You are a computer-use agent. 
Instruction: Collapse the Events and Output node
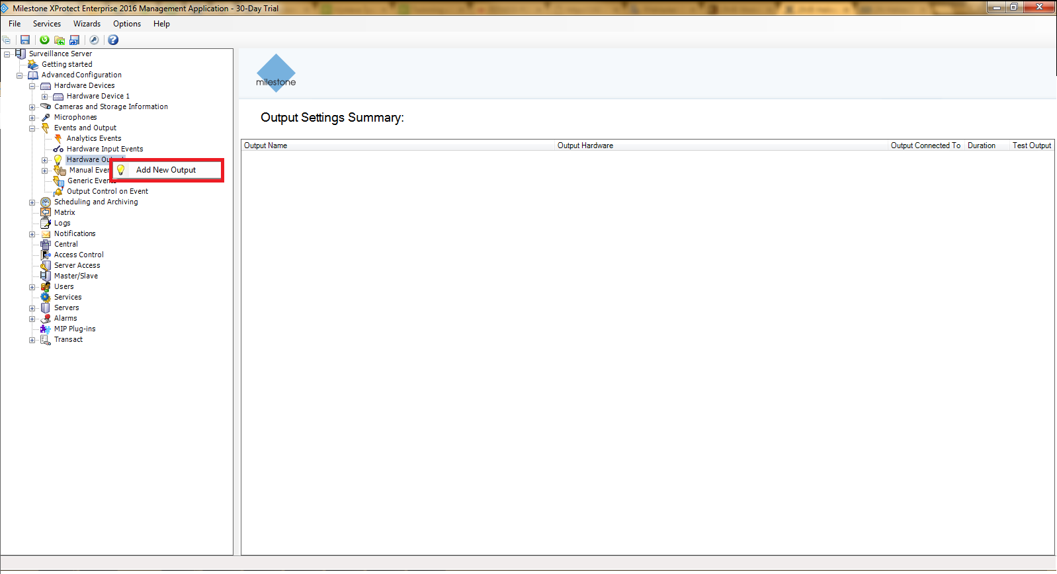[x=32, y=128]
